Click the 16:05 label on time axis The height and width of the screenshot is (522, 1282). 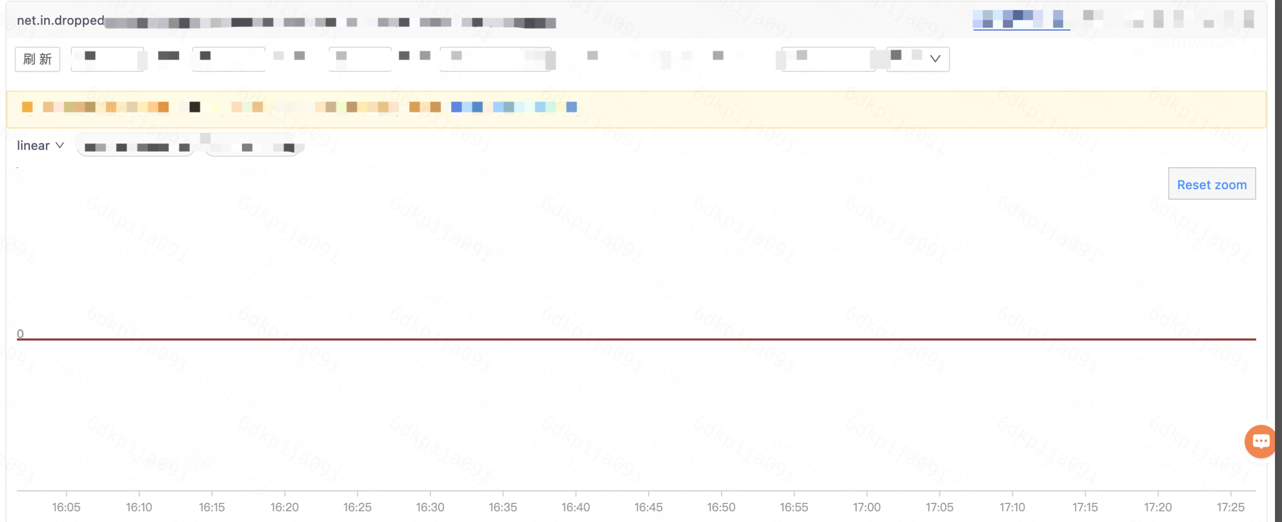click(x=66, y=507)
